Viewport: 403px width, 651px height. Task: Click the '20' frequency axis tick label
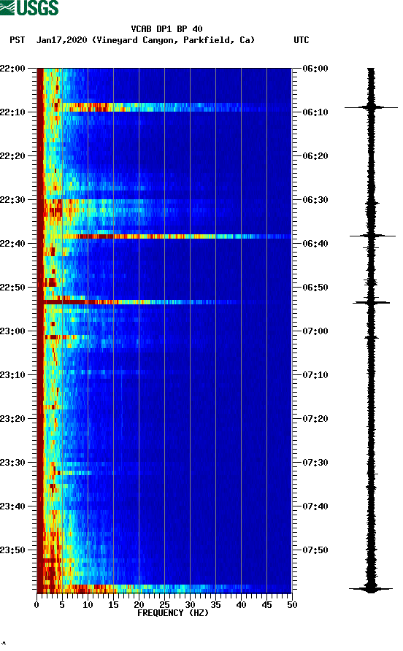coord(139,605)
